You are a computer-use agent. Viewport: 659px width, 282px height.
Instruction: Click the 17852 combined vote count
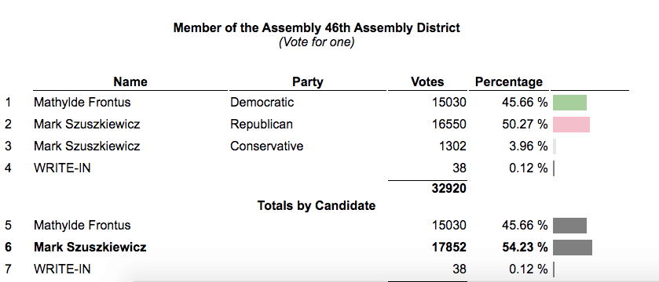[x=448, y=248]
